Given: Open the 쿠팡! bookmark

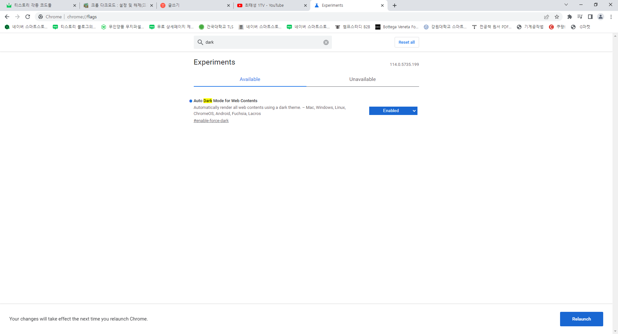Looking at the screenshot, I should click(x=557, y=27).
